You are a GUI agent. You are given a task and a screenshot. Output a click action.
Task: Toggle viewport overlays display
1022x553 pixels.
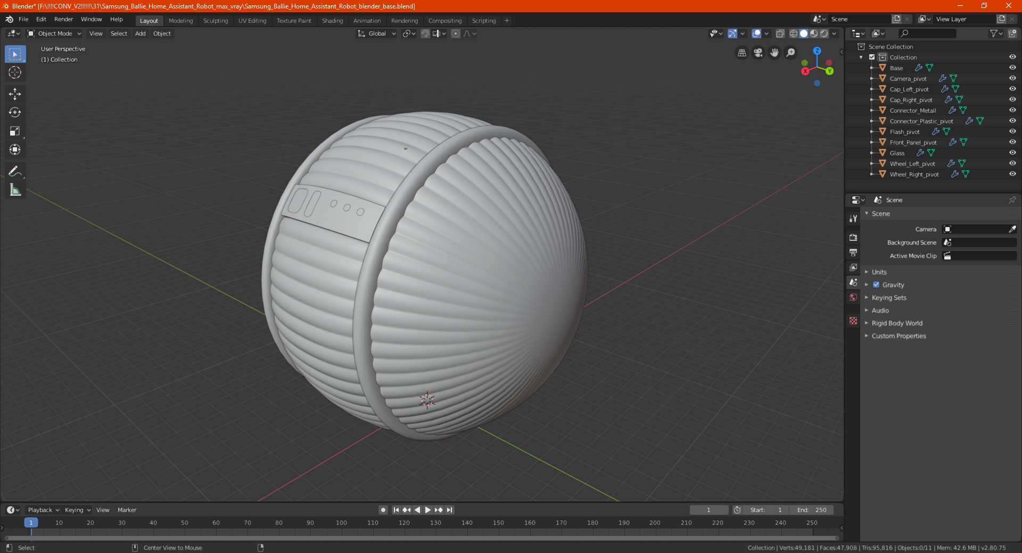(x=756, y=33)
